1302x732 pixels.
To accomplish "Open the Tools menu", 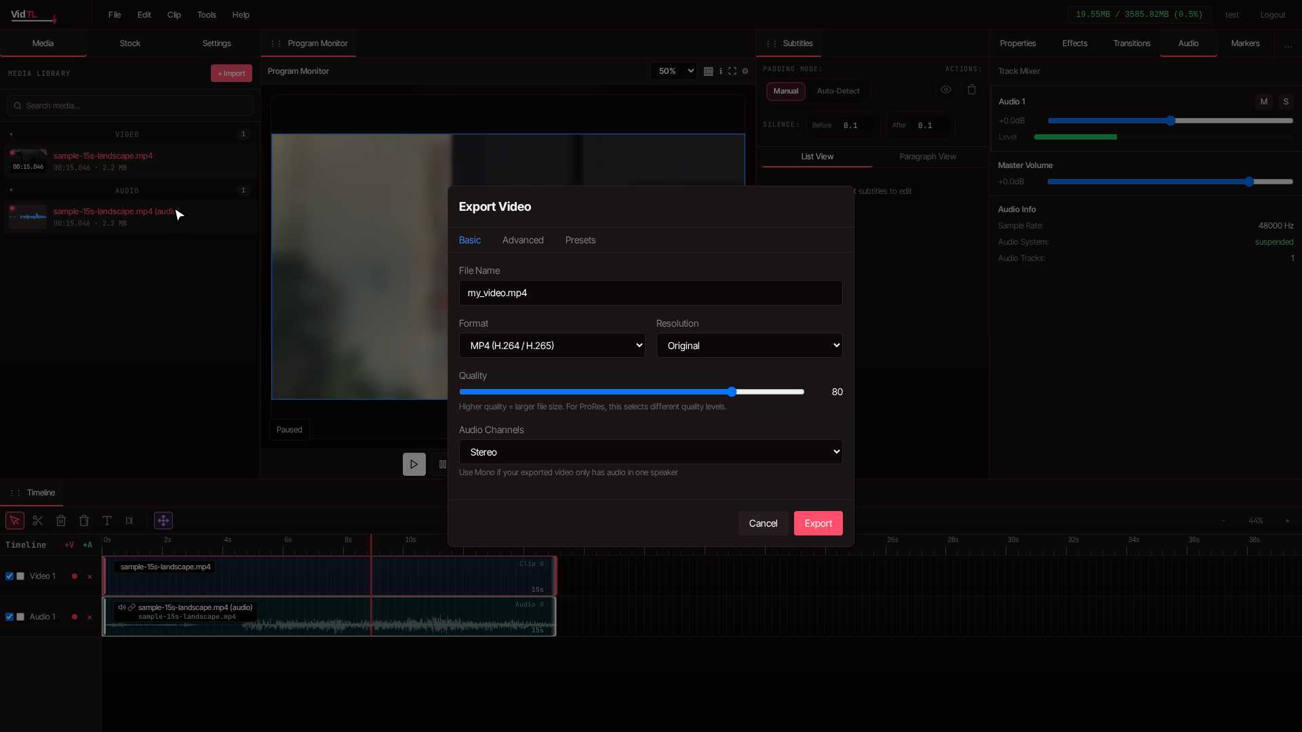I will pyautogui.click(x=207, y=15).
